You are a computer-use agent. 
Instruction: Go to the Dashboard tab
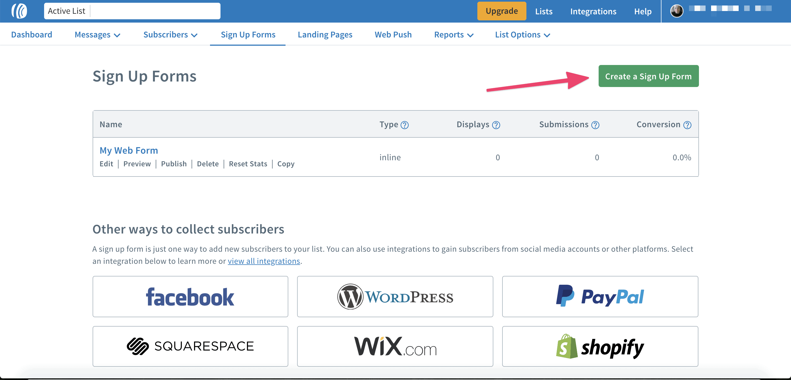[x=32, y=35]
